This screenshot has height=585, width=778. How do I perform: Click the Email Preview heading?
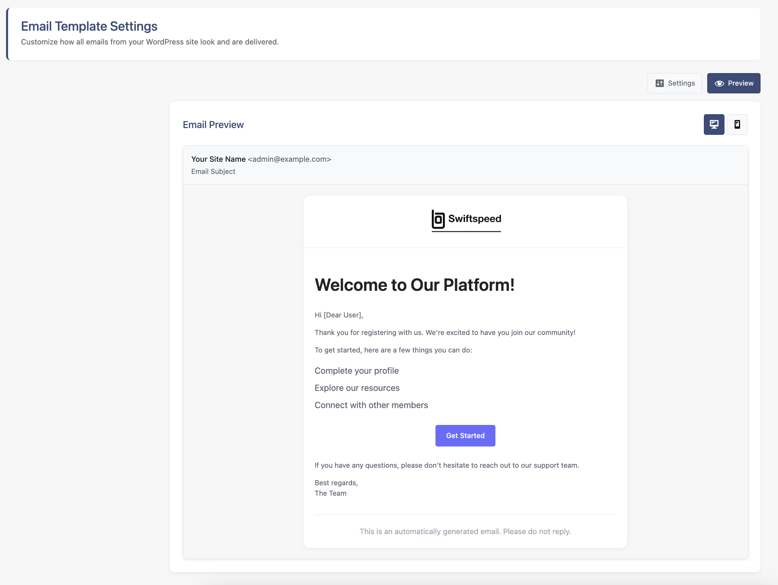pos(213,124)
